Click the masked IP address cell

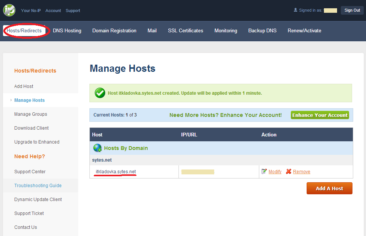198,172
